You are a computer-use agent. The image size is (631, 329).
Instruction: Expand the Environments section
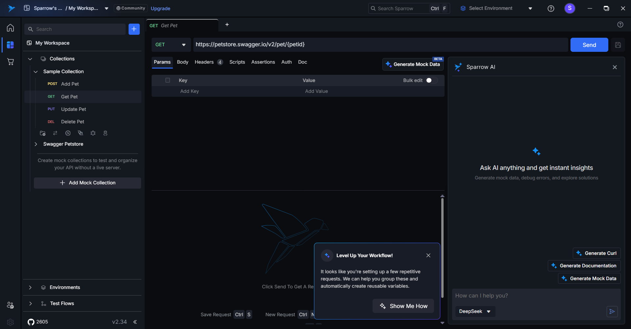[30, 287]
